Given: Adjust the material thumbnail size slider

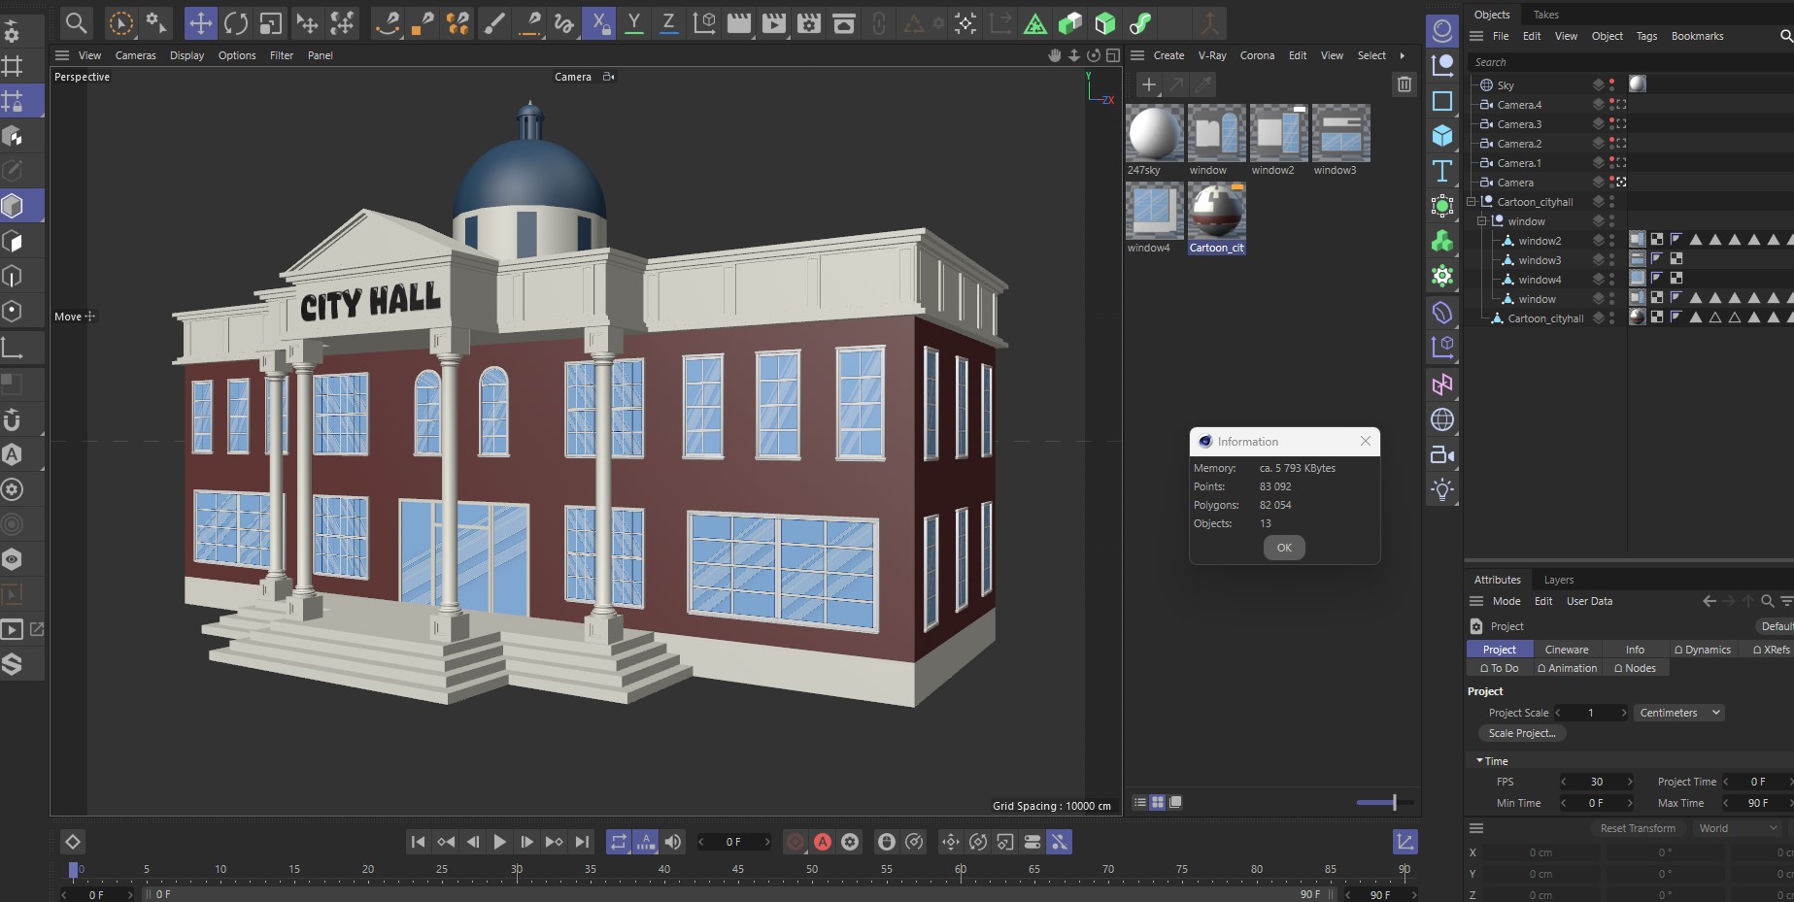Looking at the screenshot, I should (1394, 802).
